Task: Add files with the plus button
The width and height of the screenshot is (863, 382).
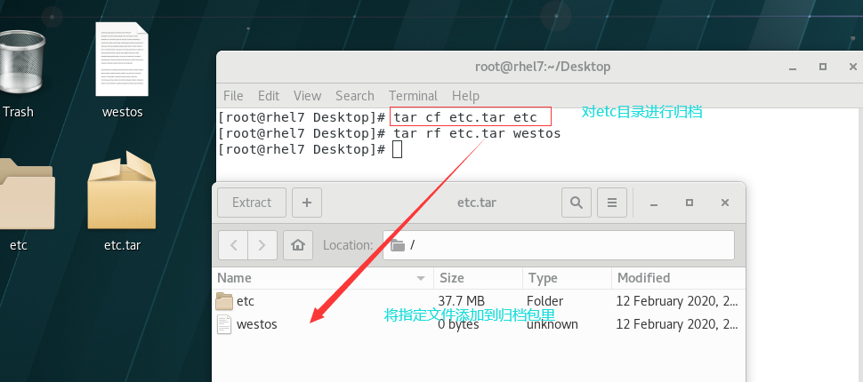Action: (307, 203)
